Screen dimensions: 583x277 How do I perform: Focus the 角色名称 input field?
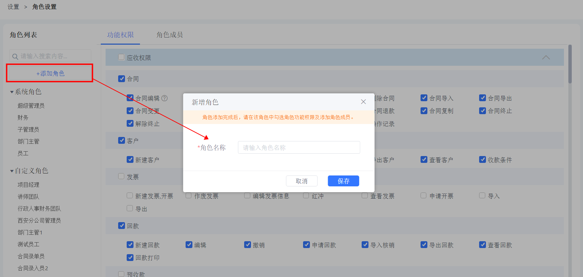click(x=299, y=148)
